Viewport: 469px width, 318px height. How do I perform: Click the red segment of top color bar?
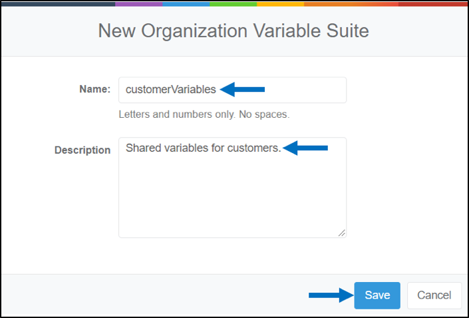coord(433,4)
